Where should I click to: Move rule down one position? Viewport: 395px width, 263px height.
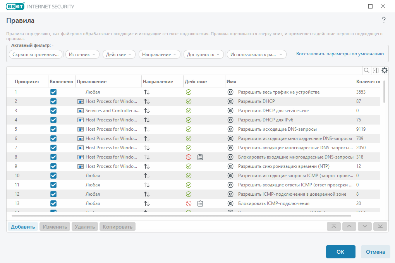click(x=365, y=227)
